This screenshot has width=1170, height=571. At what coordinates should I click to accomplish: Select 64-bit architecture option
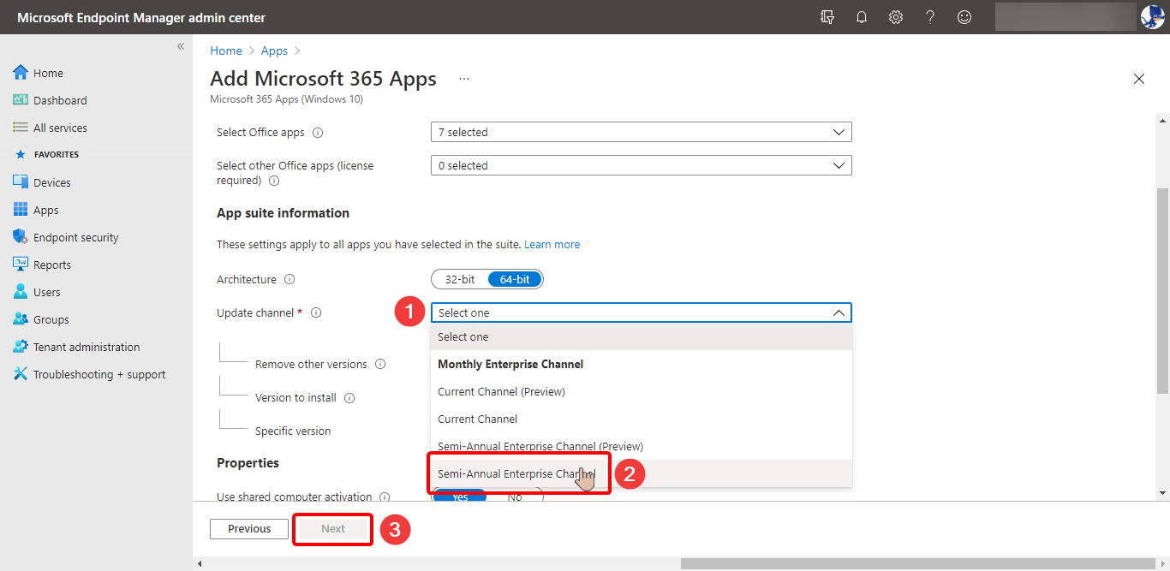pyautogui.click(x=515, y=279)
